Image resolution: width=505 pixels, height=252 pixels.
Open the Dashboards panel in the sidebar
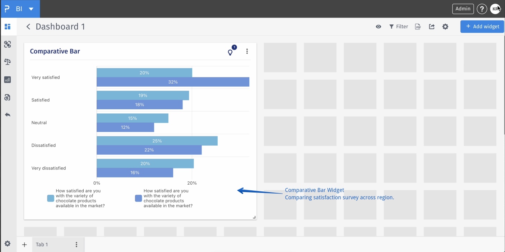coord(8,27)
